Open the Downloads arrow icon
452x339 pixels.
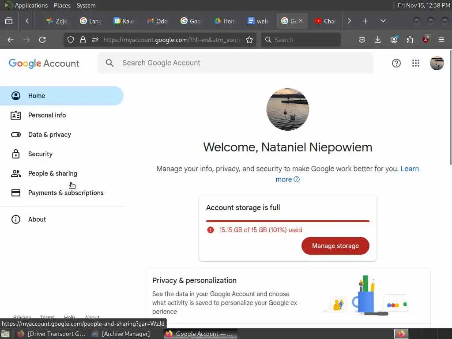[378, 40]
